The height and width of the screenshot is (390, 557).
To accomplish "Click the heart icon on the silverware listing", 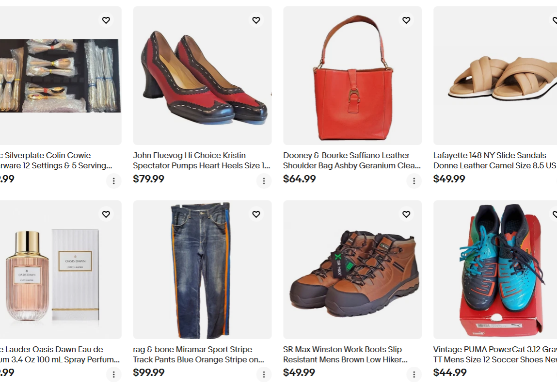I will [x=106, y=20].
